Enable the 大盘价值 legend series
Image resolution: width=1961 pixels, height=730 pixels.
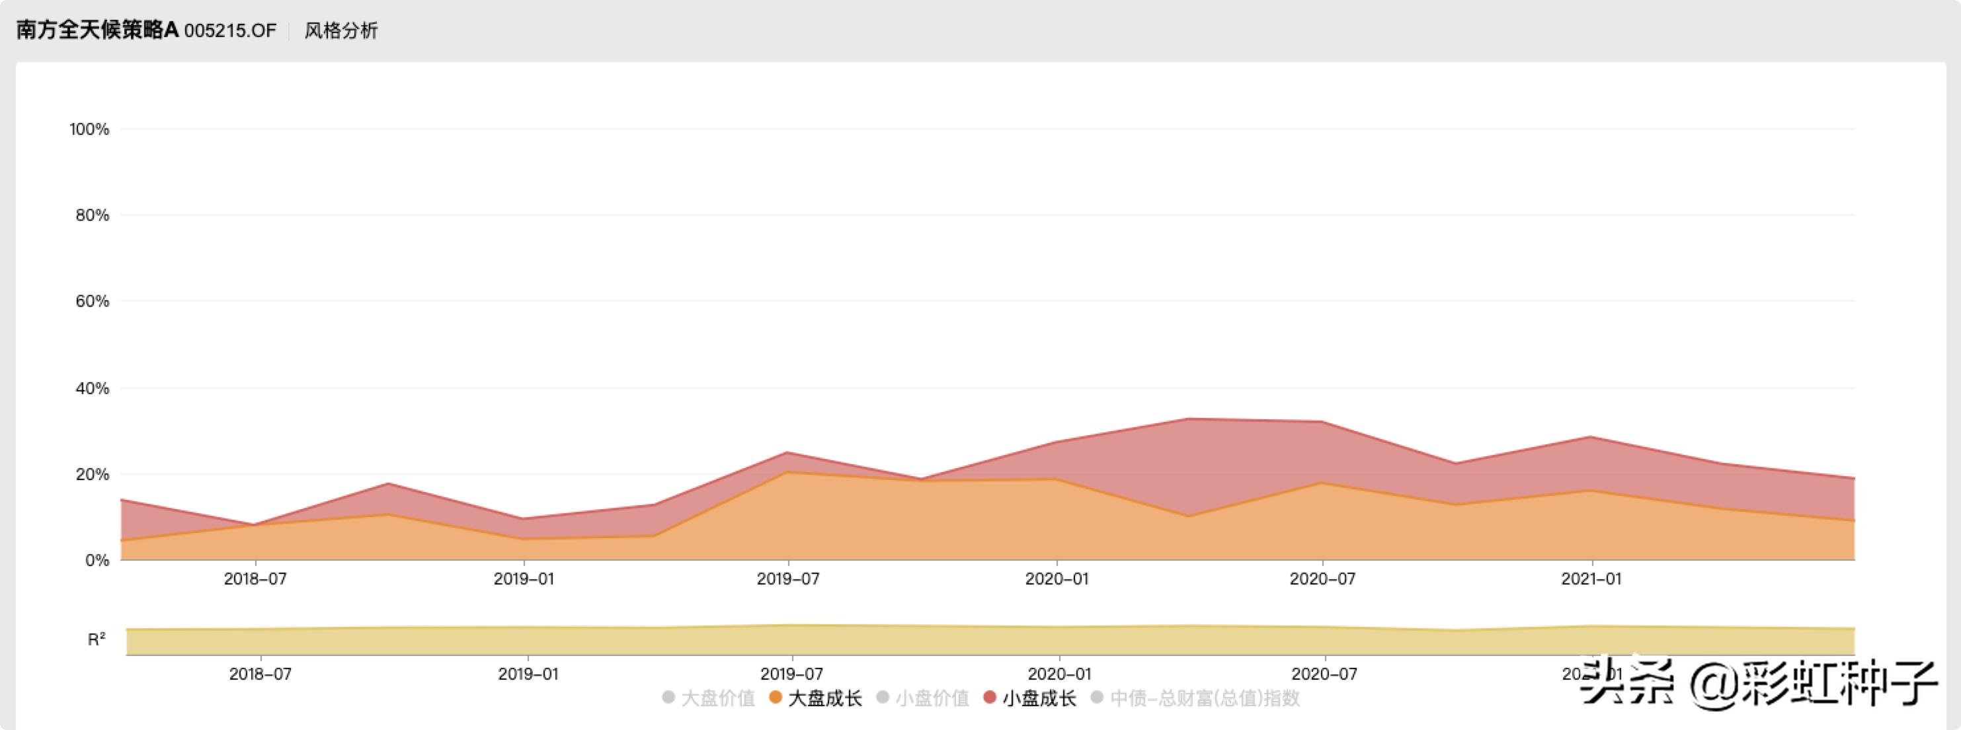point(717,698)
